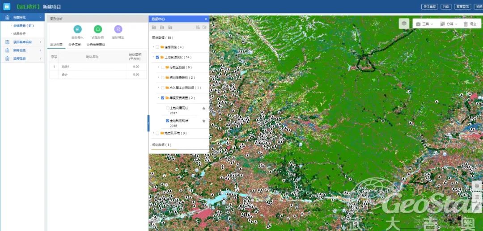Screen dimensions: 483x231
Task: Click the 坐标导出 coordinate export icon
Action: 118,29
